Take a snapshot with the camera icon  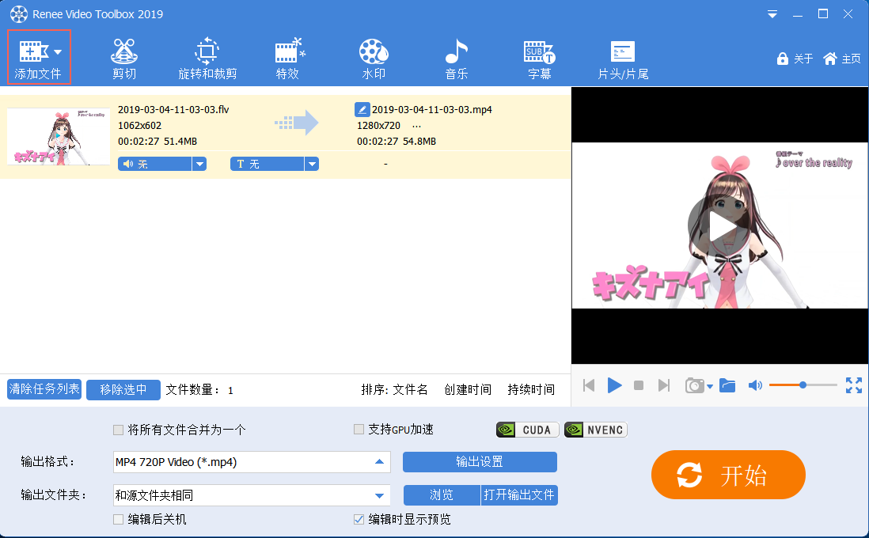click(x=694, y=385)
